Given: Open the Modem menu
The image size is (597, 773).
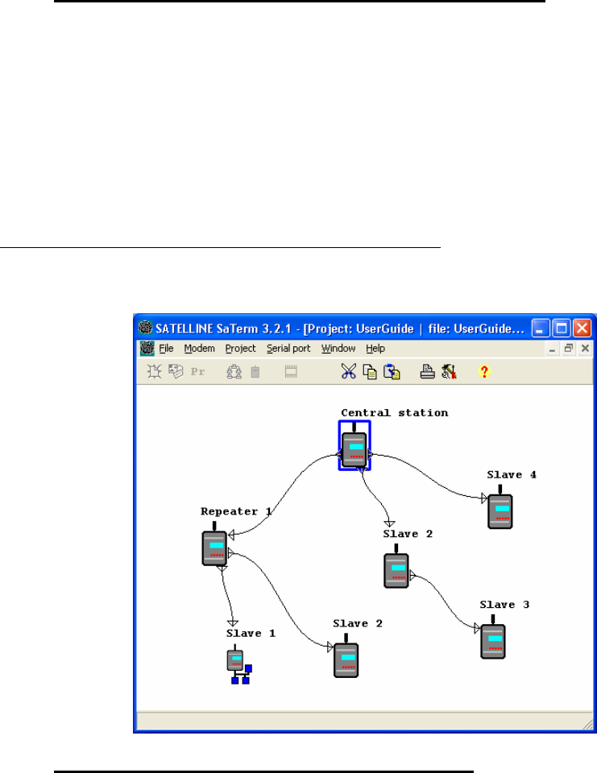Looking at the screenshot, I should coord(199,349).
